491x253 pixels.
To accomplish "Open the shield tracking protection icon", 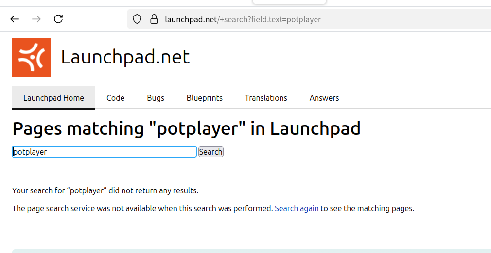I will point(137,19).
